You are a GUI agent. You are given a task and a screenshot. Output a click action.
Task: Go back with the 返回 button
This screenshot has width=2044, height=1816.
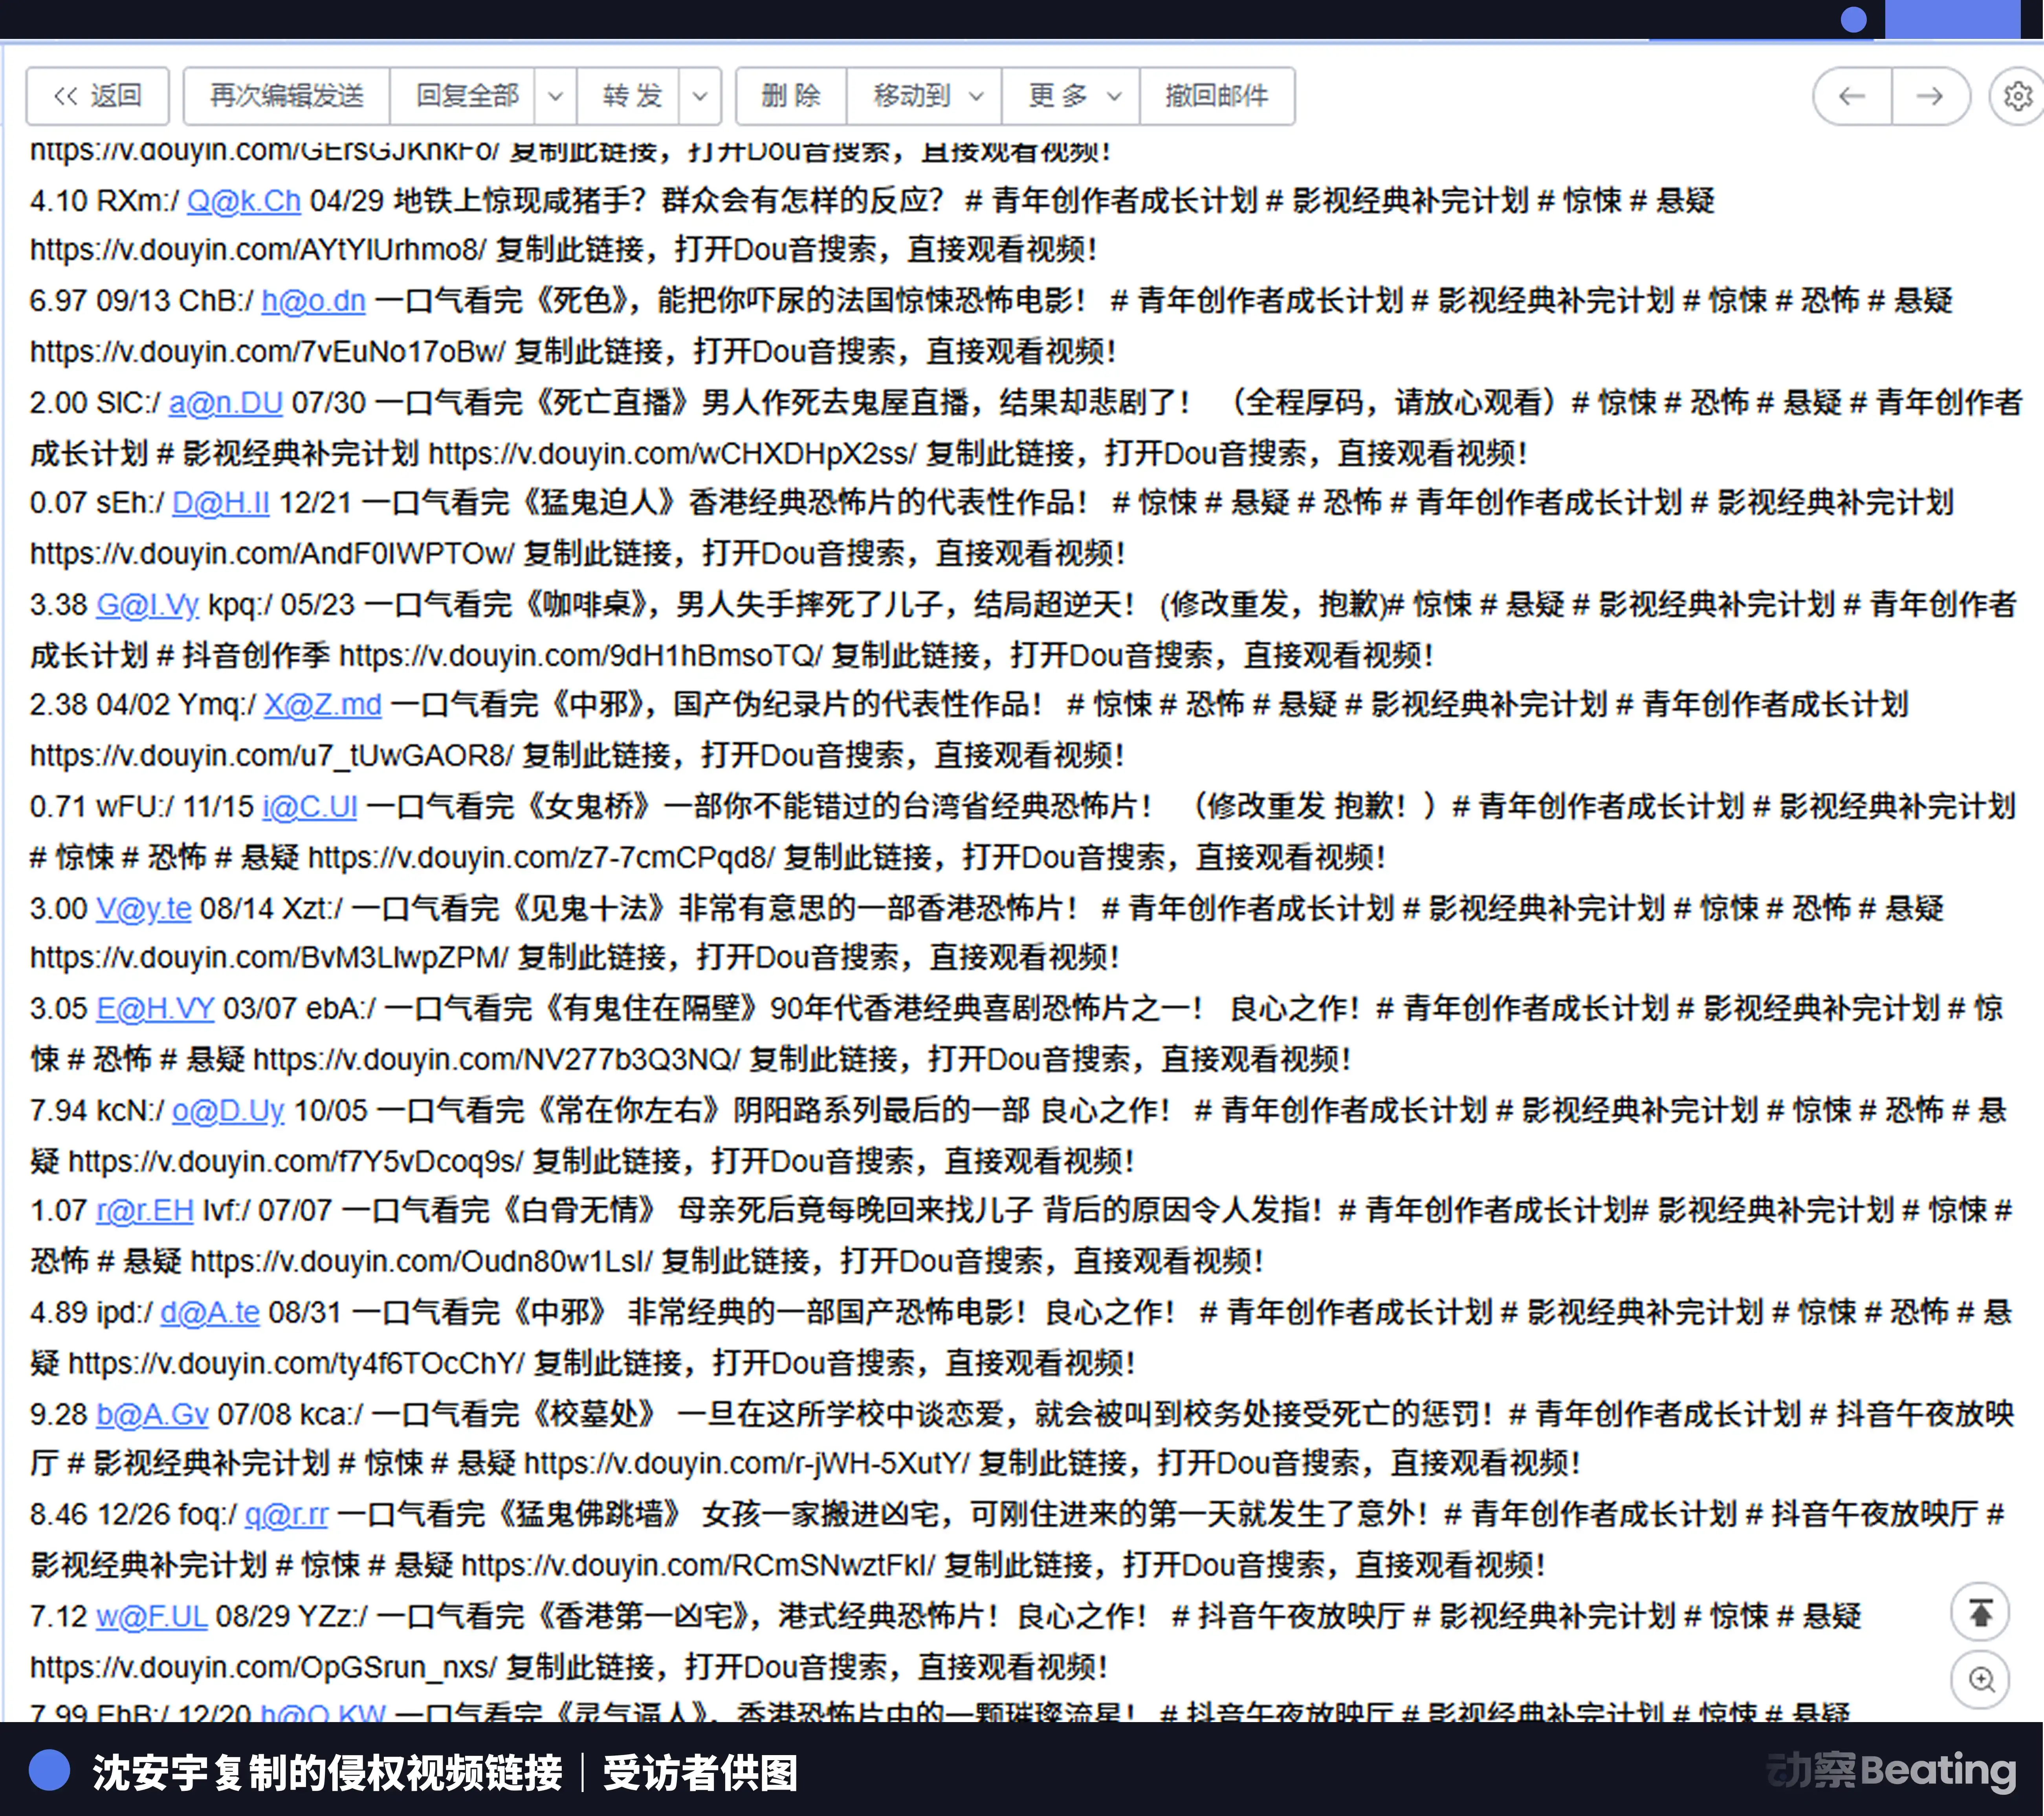[x=97, y=96]
